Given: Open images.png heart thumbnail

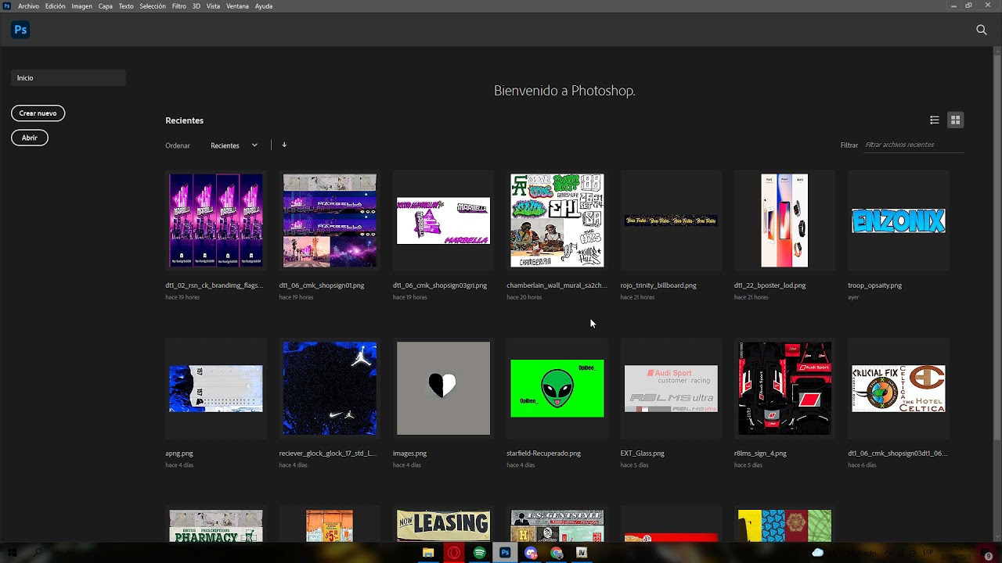Looking at the screenshot, I should pos(443,389).
